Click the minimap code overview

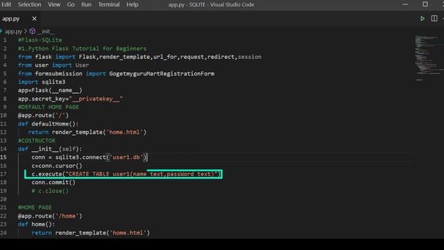coord(429,58)
